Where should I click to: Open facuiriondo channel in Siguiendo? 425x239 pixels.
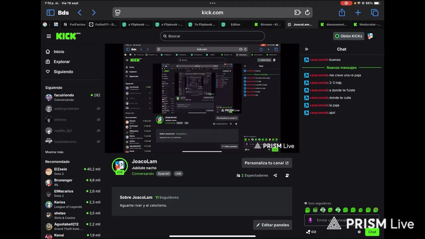[73, 98]
